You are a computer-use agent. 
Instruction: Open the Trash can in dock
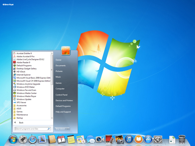(182, 140)
